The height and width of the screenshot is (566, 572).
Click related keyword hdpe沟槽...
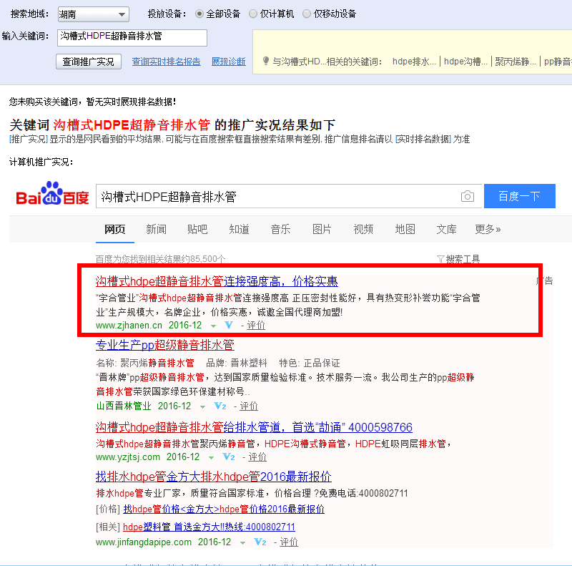[465, 62]
